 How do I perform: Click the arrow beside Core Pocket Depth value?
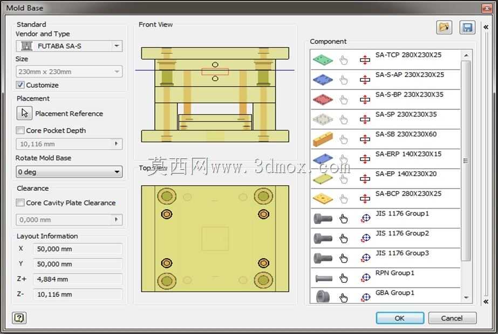pyautogui.click(x=117, y=144)
